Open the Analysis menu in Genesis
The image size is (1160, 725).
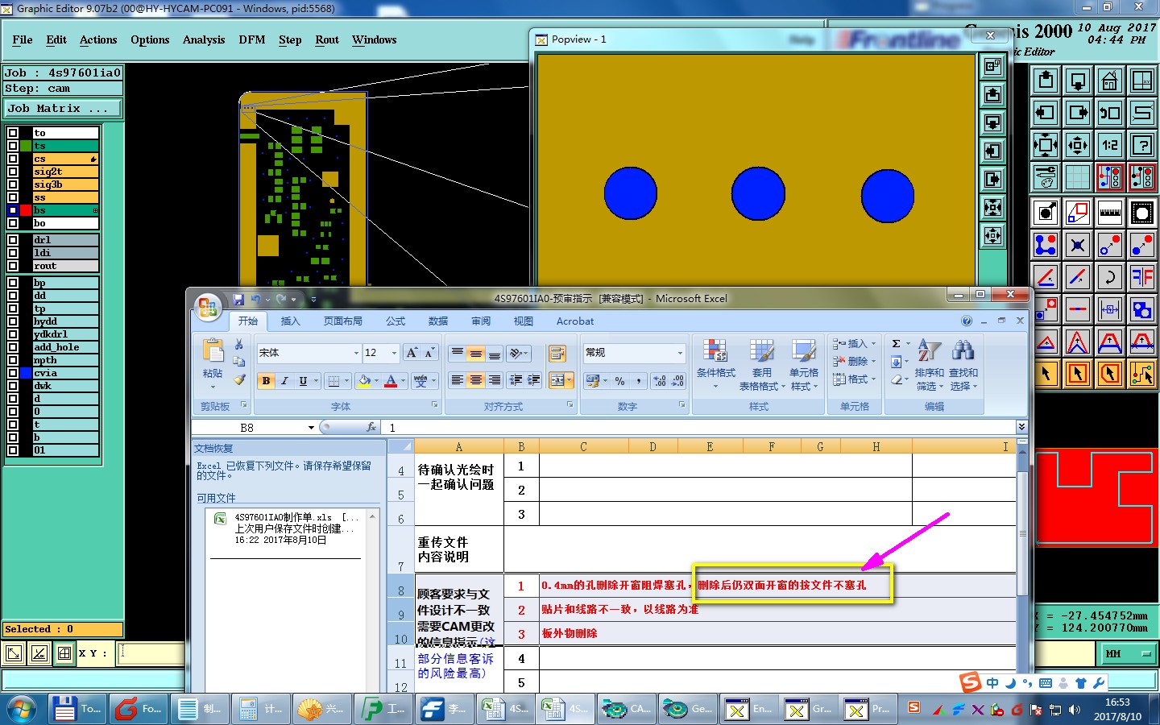(x=204, y=39)
